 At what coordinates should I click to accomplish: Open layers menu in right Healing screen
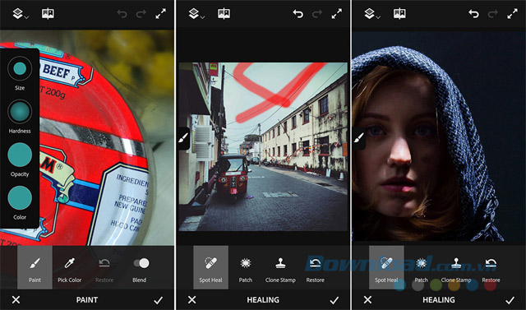coord(371,14)
